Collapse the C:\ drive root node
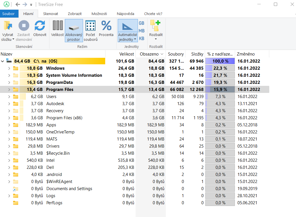Viewport: 296px width, 217px height. click(x=3, y=61)
